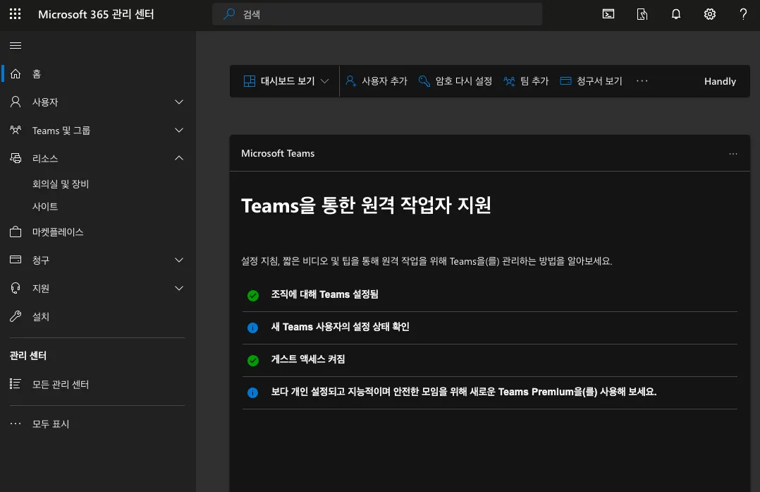Image resolution: width=760 pixels, height=492 pixels.
Task: Click the Billing card icon in sidebar
Action: click(16, 260)
